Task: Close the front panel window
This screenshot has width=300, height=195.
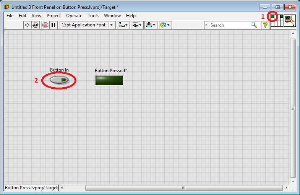Action: point(290,7)
